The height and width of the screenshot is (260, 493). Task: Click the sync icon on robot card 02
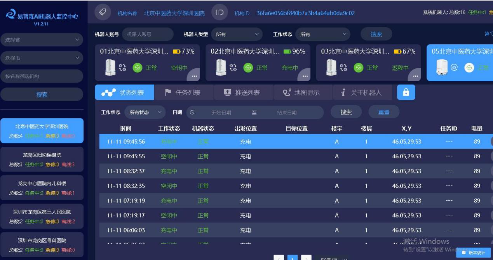(x=233, y=68)
